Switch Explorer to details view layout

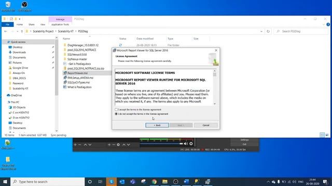tap(322, 135)
